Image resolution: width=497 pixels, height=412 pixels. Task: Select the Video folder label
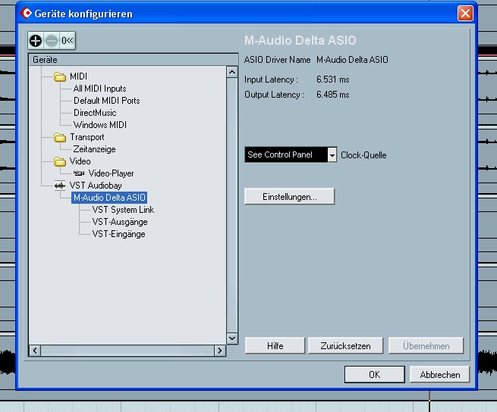click(80, 161)
